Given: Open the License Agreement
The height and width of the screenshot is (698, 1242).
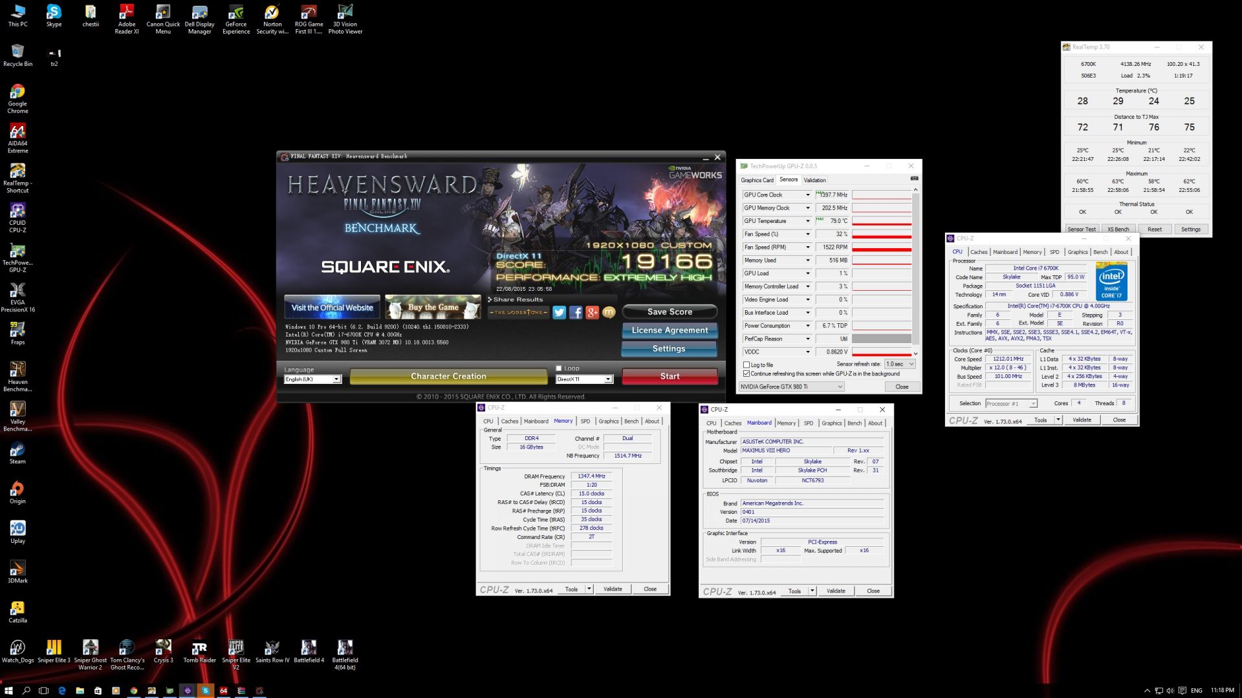Looking at the screenshot, I should coord(670,330).
